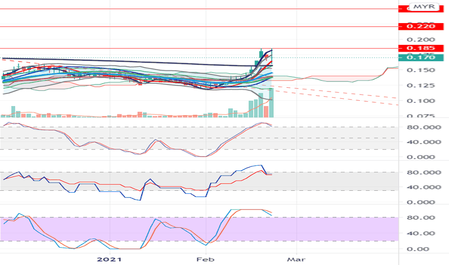
Task: Click the 0.100 price axis value
Action: (421, 101)
